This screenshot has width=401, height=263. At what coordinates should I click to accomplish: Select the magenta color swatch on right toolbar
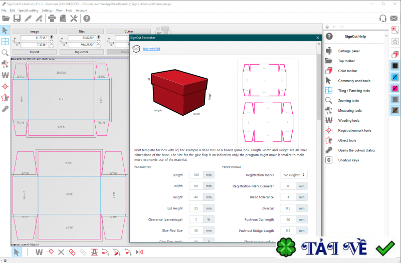(x=395, y=88)
